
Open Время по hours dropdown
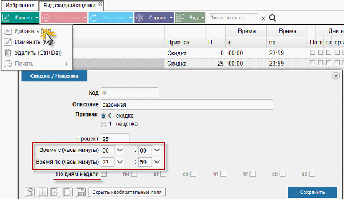[120, 162]
